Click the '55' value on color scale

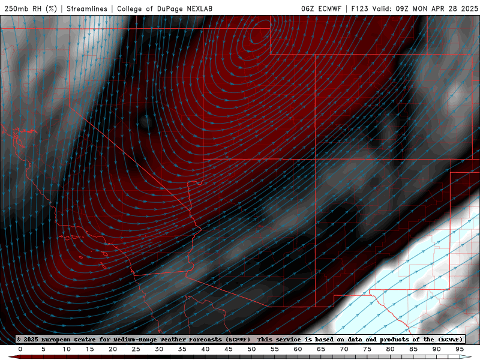pyautogui.click(x=275, y=349)
